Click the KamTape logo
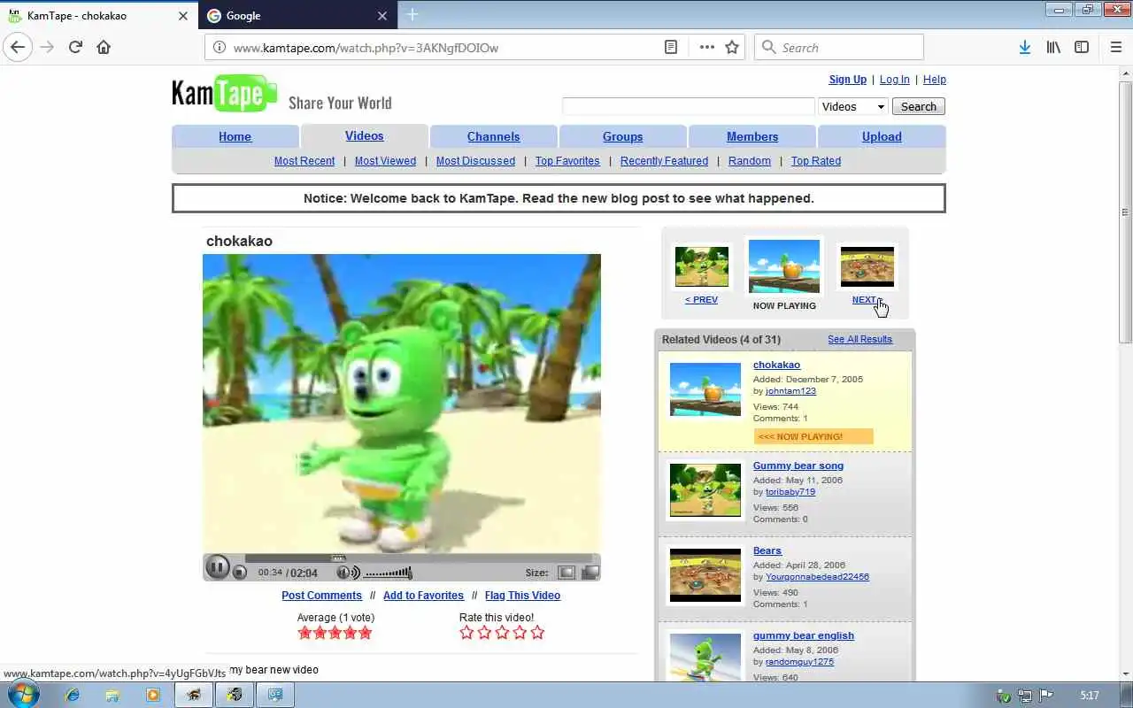 point(225,93)
